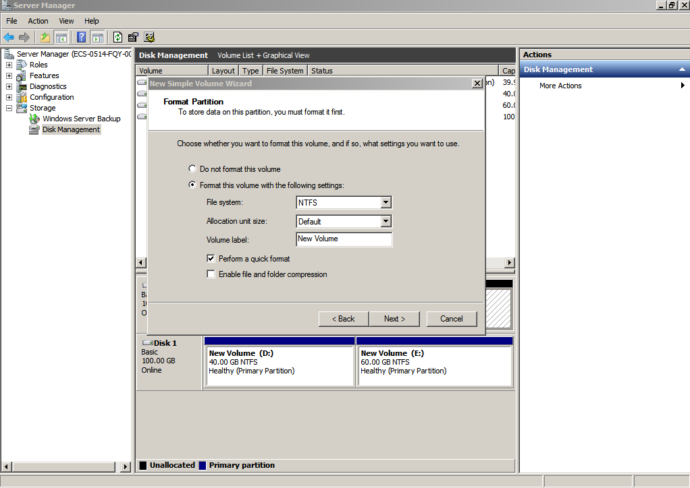Open the File menu

11,21
